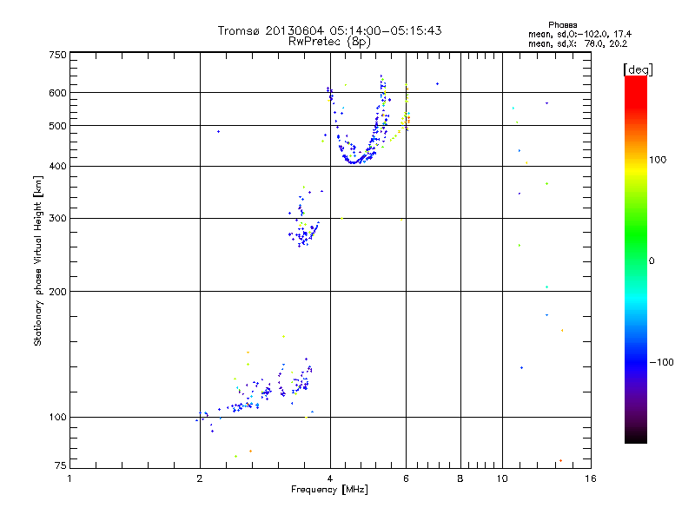The image size is (695, 521).
Task: Click the x-axis tick label '6'
Action: pos(406,478)
